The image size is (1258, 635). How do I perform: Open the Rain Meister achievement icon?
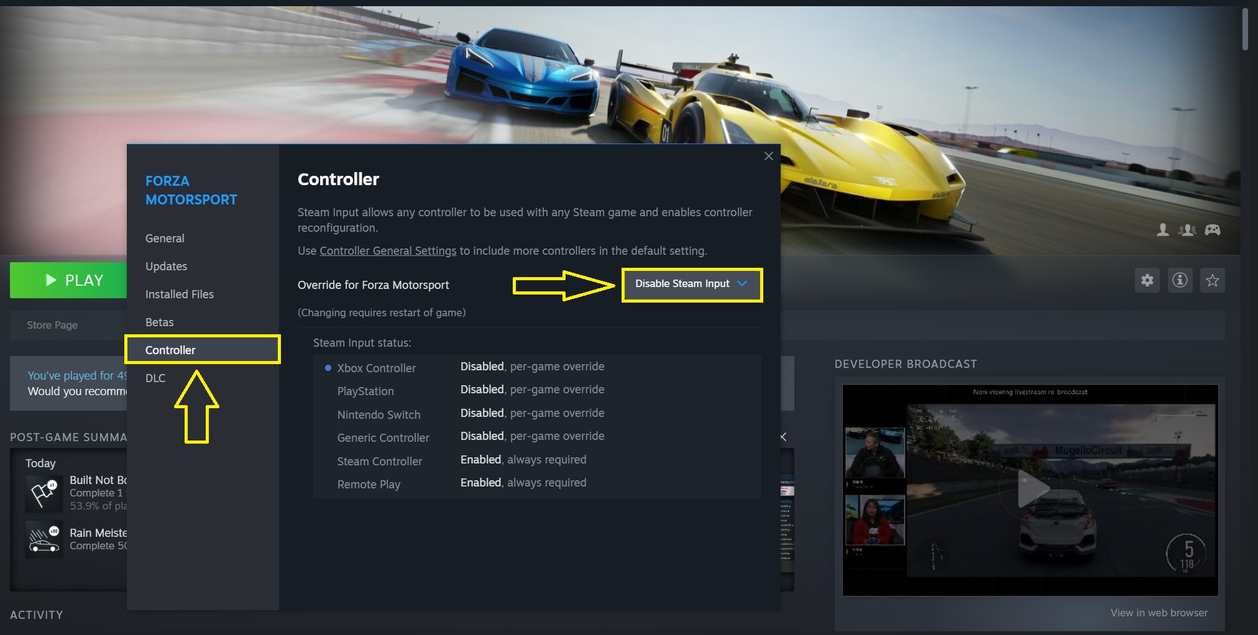[x=44, y=539]
